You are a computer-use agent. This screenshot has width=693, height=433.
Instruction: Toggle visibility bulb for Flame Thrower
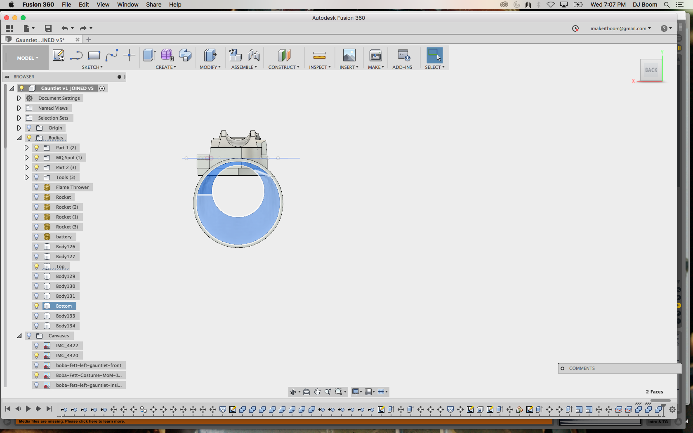click(36, 187)
